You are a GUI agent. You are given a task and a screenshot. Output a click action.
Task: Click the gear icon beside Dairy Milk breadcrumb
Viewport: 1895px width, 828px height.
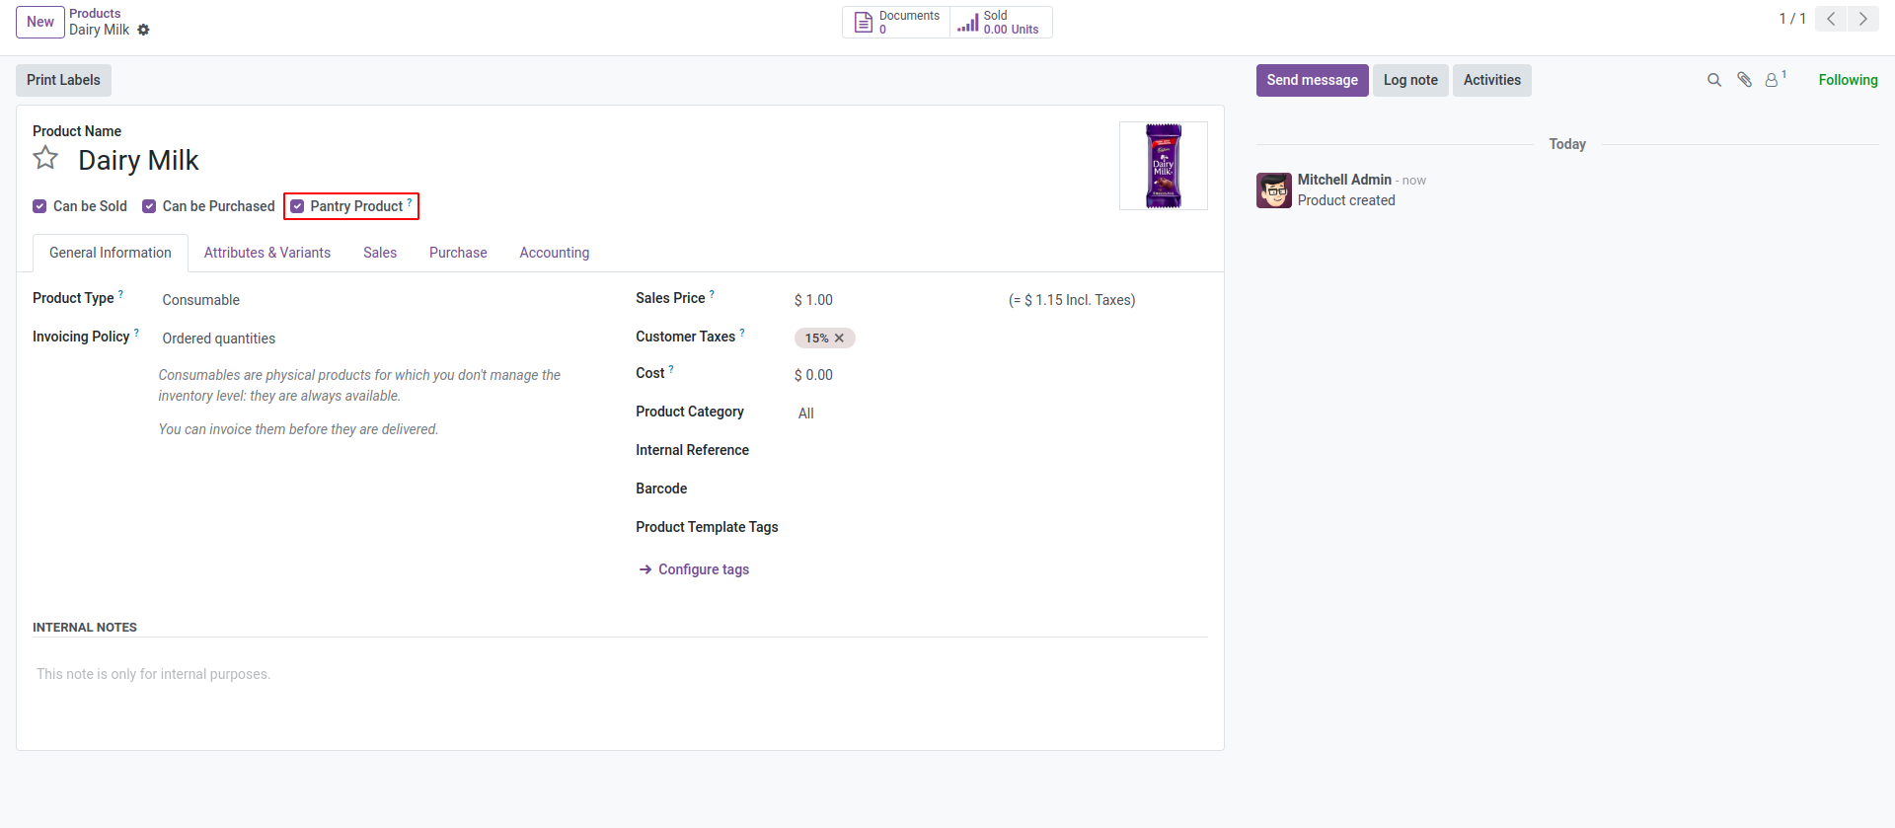pos(143,30)
